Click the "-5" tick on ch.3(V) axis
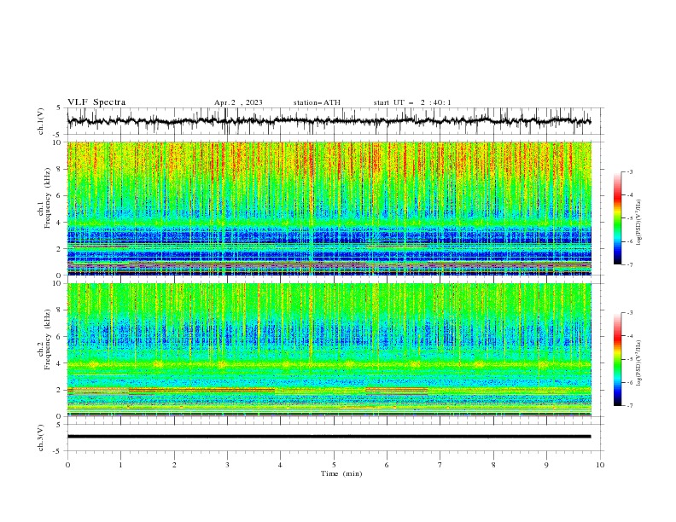 58,451
